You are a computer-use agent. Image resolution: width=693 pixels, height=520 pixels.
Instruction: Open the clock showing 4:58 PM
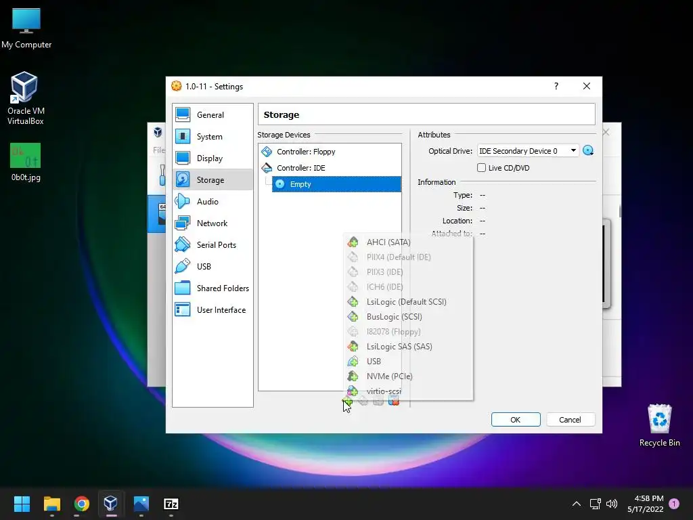(646, 504)
